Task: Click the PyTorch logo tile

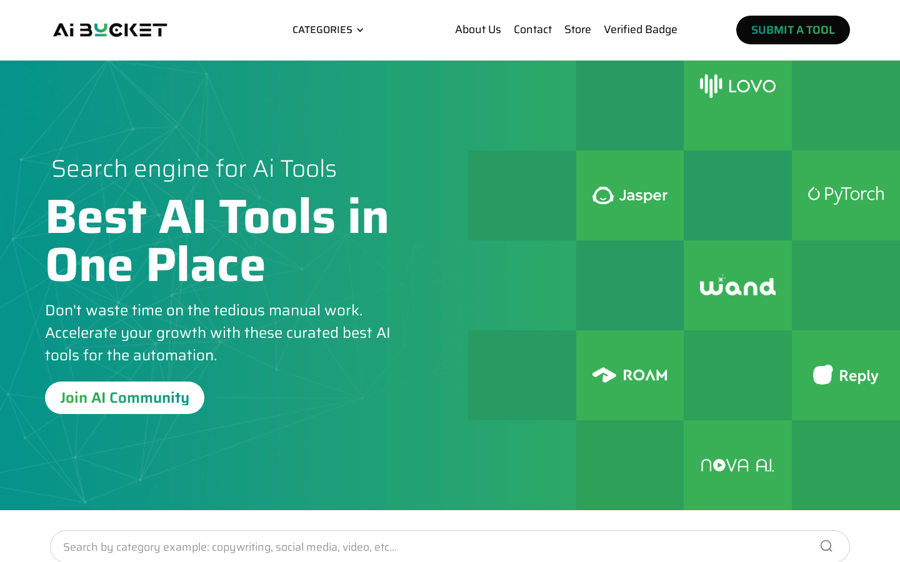Action: pyautogui.click(x=846, y=195)
